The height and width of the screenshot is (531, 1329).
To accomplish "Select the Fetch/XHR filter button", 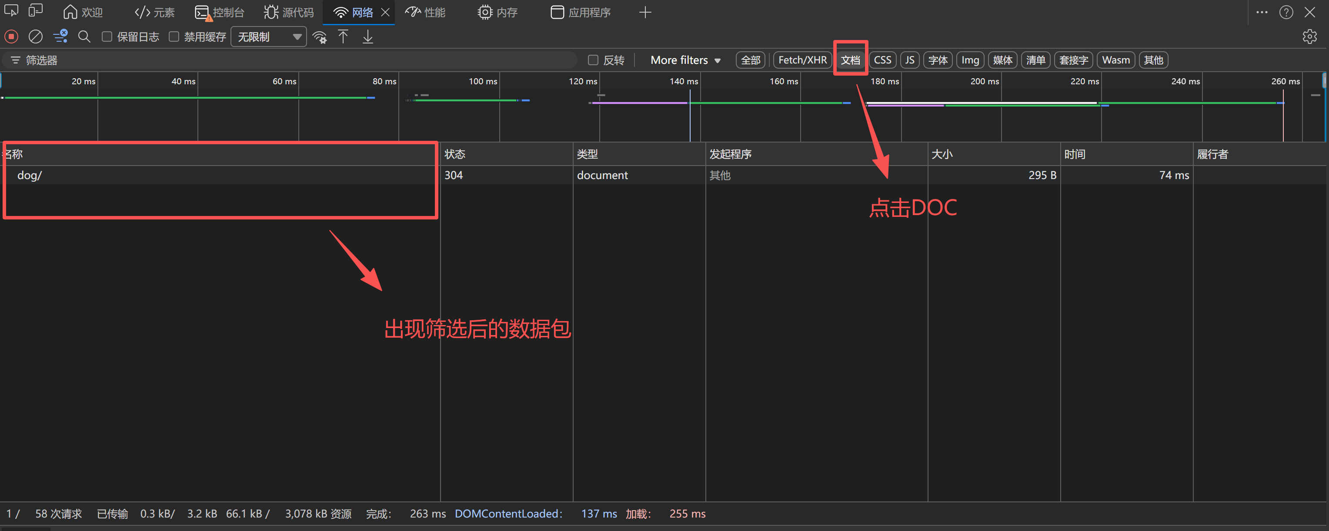I will pyautogui.click(x=802, y=60).
